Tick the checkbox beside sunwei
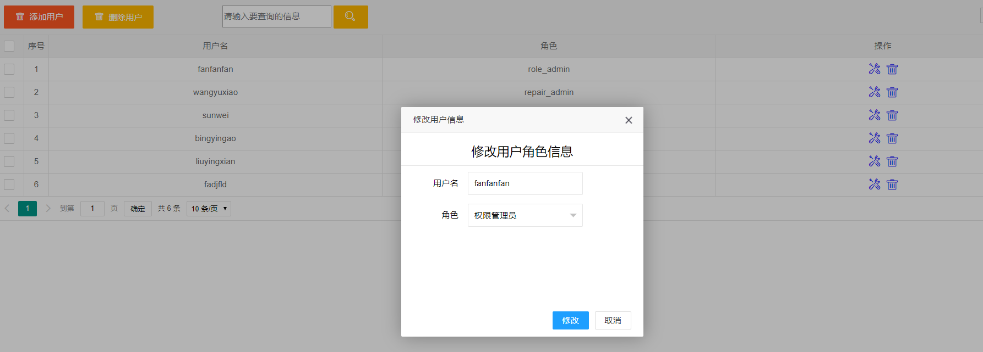The height and width of the screenshot is (352, 983). [9, 115]
